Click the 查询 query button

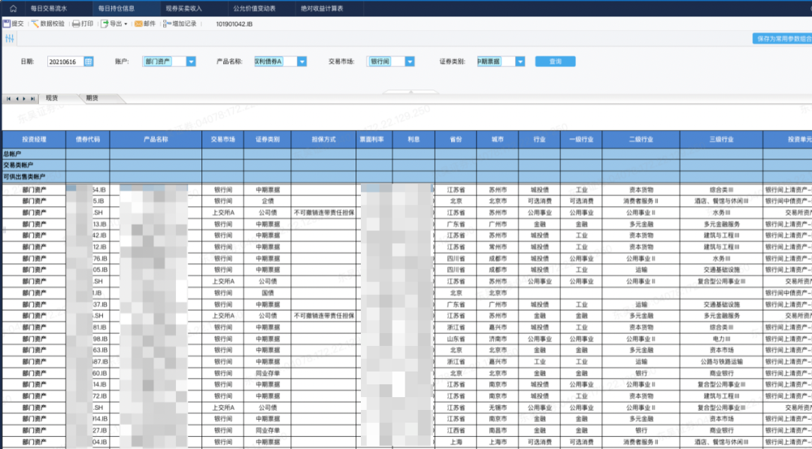555,62
